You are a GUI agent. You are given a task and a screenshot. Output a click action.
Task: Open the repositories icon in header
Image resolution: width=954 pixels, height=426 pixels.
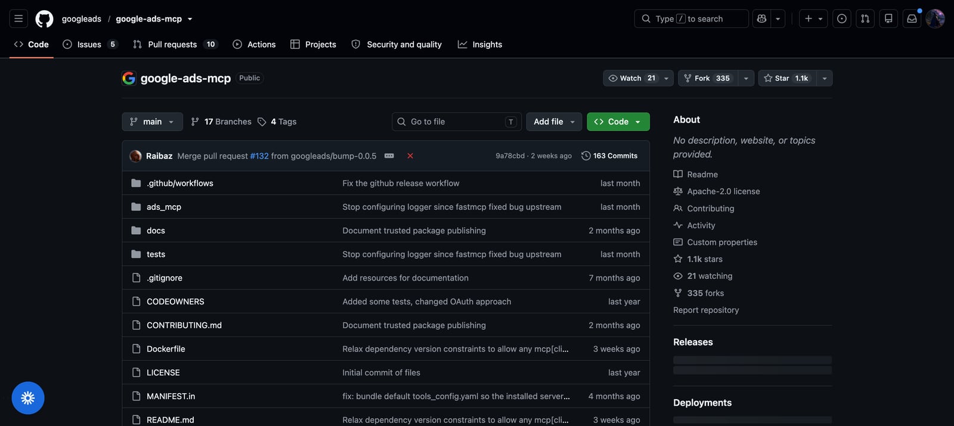tap(888, 18)
